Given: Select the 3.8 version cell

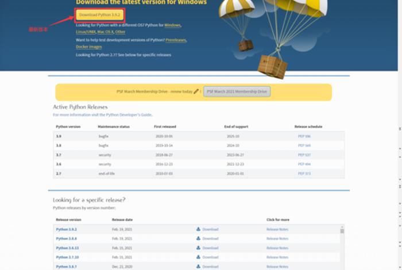Looking at the screenshot, I should click(x=59, y=145).
